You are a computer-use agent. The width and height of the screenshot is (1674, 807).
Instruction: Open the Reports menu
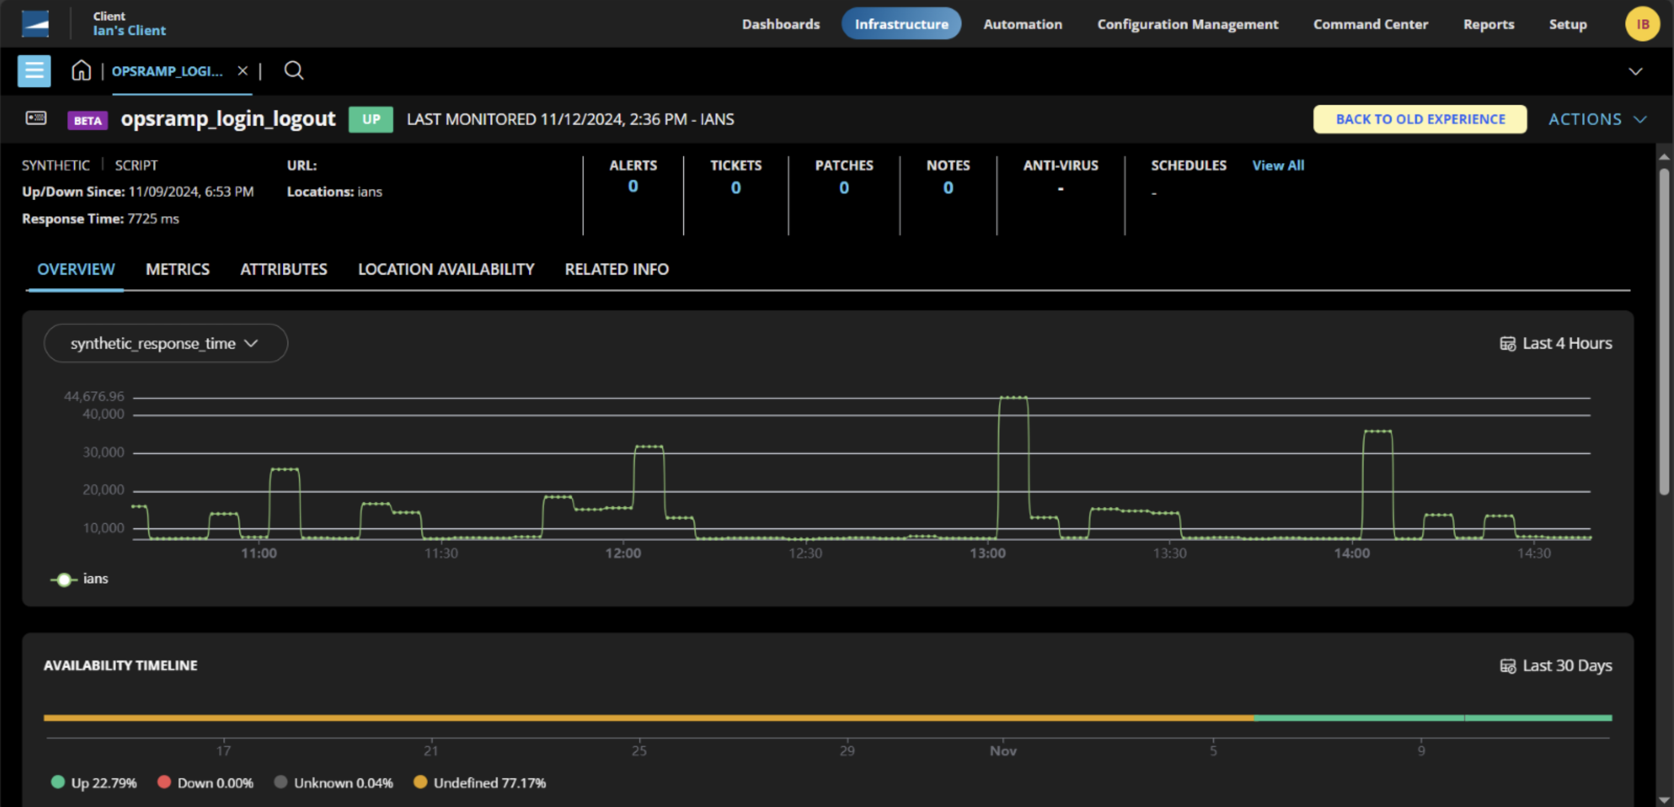(1488, 24)
